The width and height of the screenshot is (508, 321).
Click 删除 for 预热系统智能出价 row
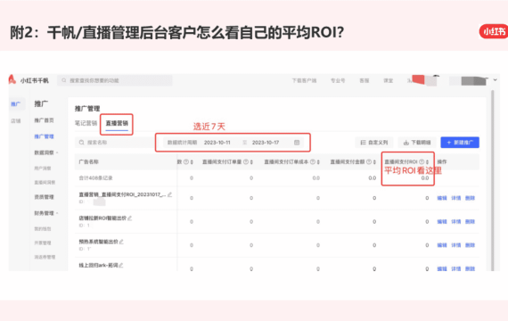[470, 245]
